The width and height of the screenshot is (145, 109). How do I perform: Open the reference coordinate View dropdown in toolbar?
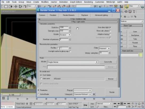[x=32, y=6]
